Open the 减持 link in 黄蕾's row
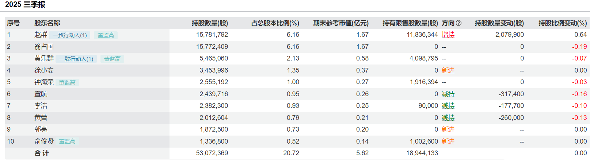This screenshot has width=590, height=160. coord(448,118)
